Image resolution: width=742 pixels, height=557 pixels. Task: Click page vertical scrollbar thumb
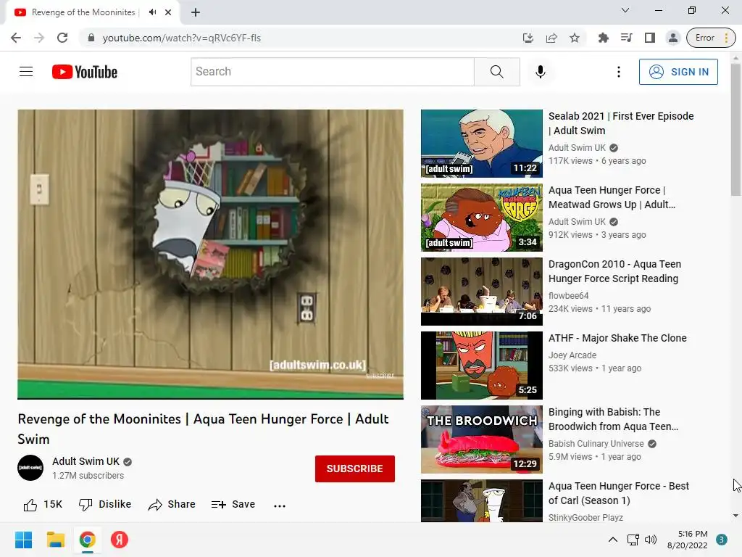tap(735, 130)
